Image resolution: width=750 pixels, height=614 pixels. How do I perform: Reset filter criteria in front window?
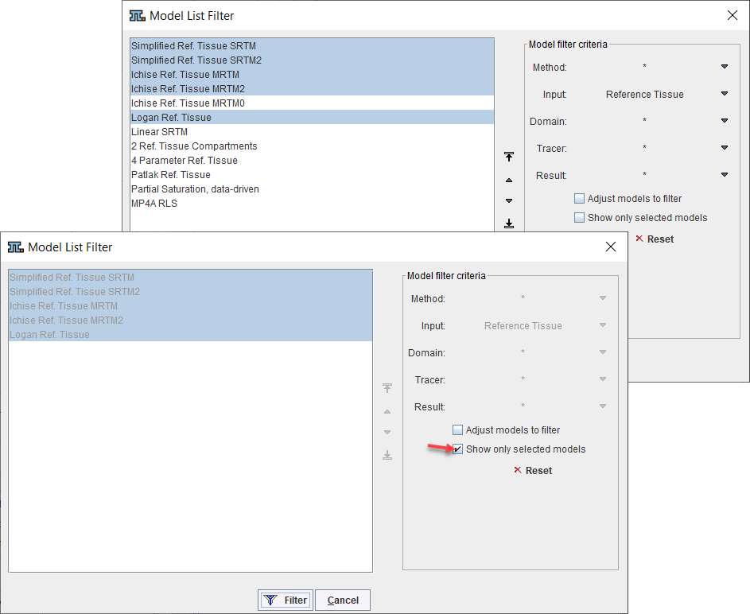pyautogui.click(x=533, y=471)
